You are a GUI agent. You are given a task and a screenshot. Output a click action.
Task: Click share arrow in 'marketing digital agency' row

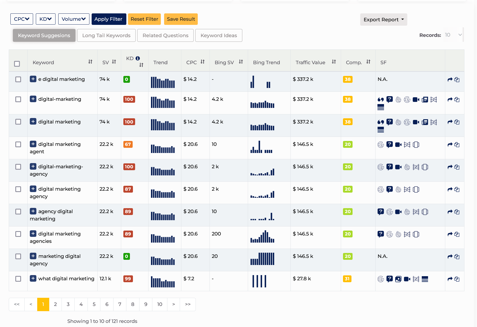(x=450, y=257)
